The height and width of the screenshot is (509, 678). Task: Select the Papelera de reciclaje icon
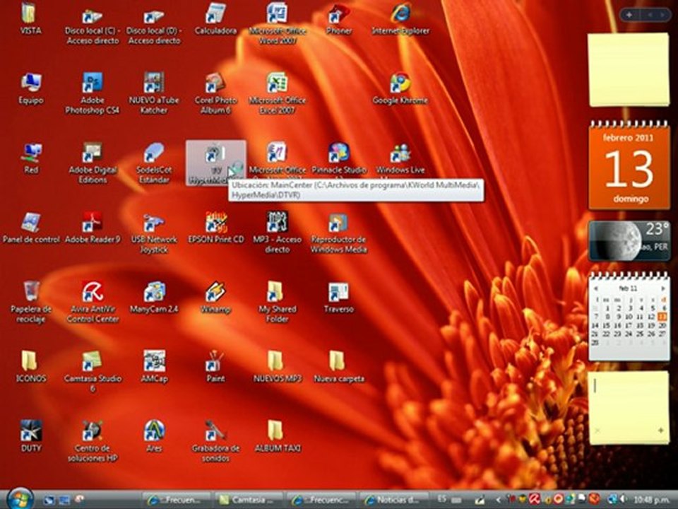tap(31, 292)
